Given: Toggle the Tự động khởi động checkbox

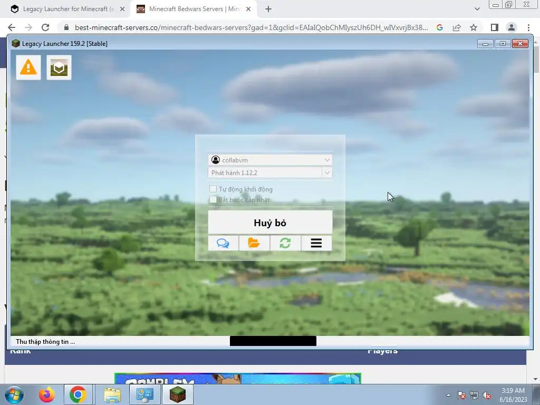Looking at the screenshot, I should click(x=213, y=189).
